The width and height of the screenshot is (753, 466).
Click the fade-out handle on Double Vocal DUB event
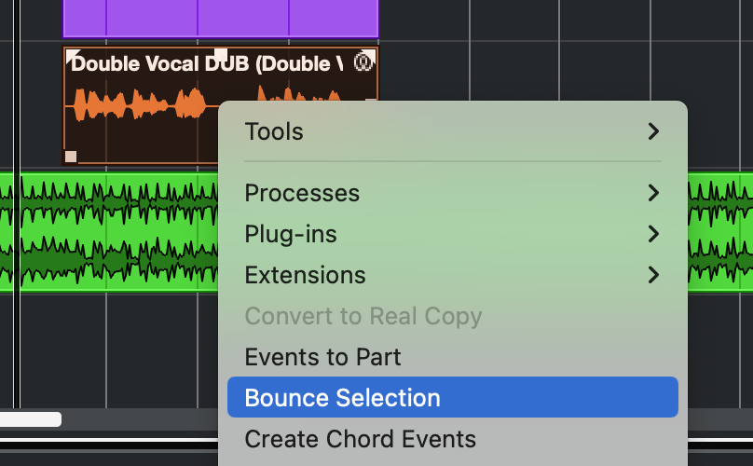[x=371, y=52]
